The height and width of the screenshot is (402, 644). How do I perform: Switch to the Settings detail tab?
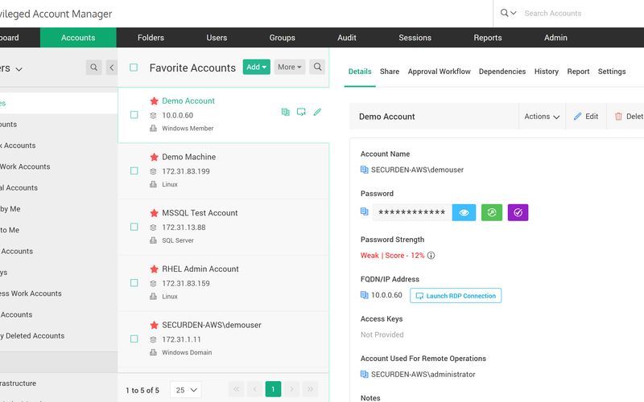click(x=612, y=72)
